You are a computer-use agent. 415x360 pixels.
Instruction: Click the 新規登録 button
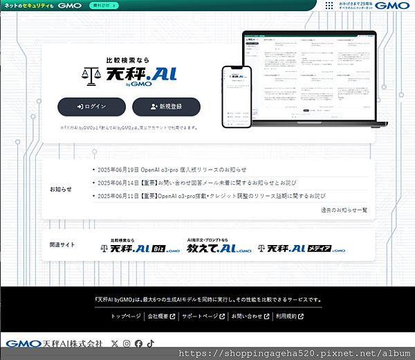[x=166, y=107]
